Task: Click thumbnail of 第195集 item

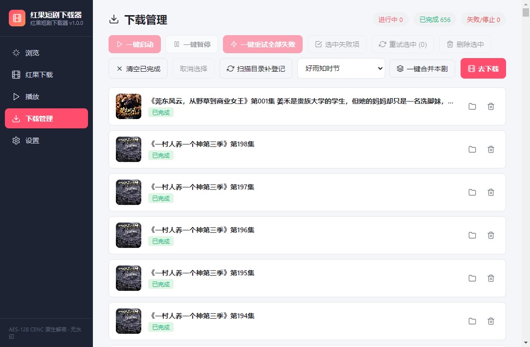Action: coord(129,278)
